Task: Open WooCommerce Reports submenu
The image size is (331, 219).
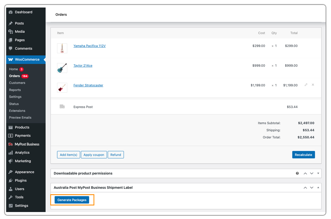Action: coord(15,90)
